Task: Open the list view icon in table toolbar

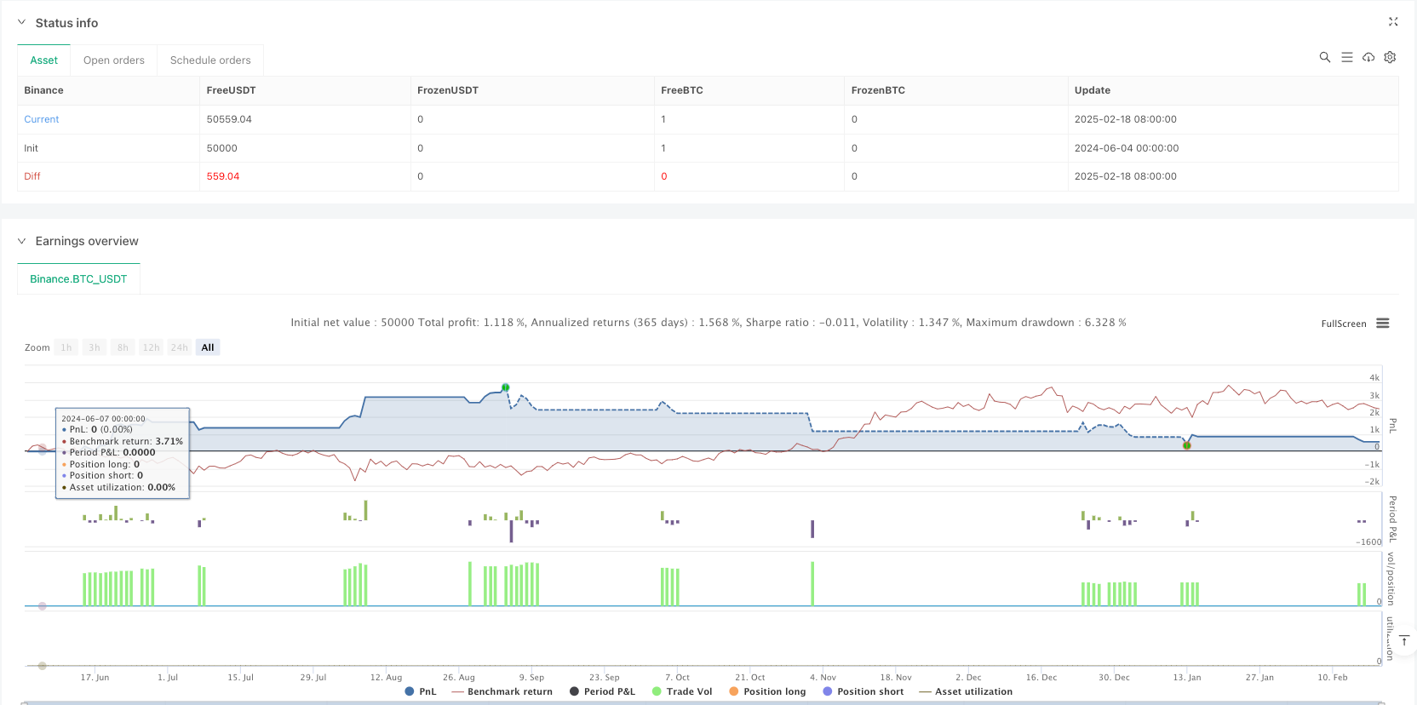Action: point(1346,57)
